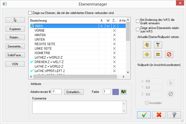The height and width of the screenshot is (124, 186).
Task: Click the Bezeichnung column header
Action: (x=63, y=20)
